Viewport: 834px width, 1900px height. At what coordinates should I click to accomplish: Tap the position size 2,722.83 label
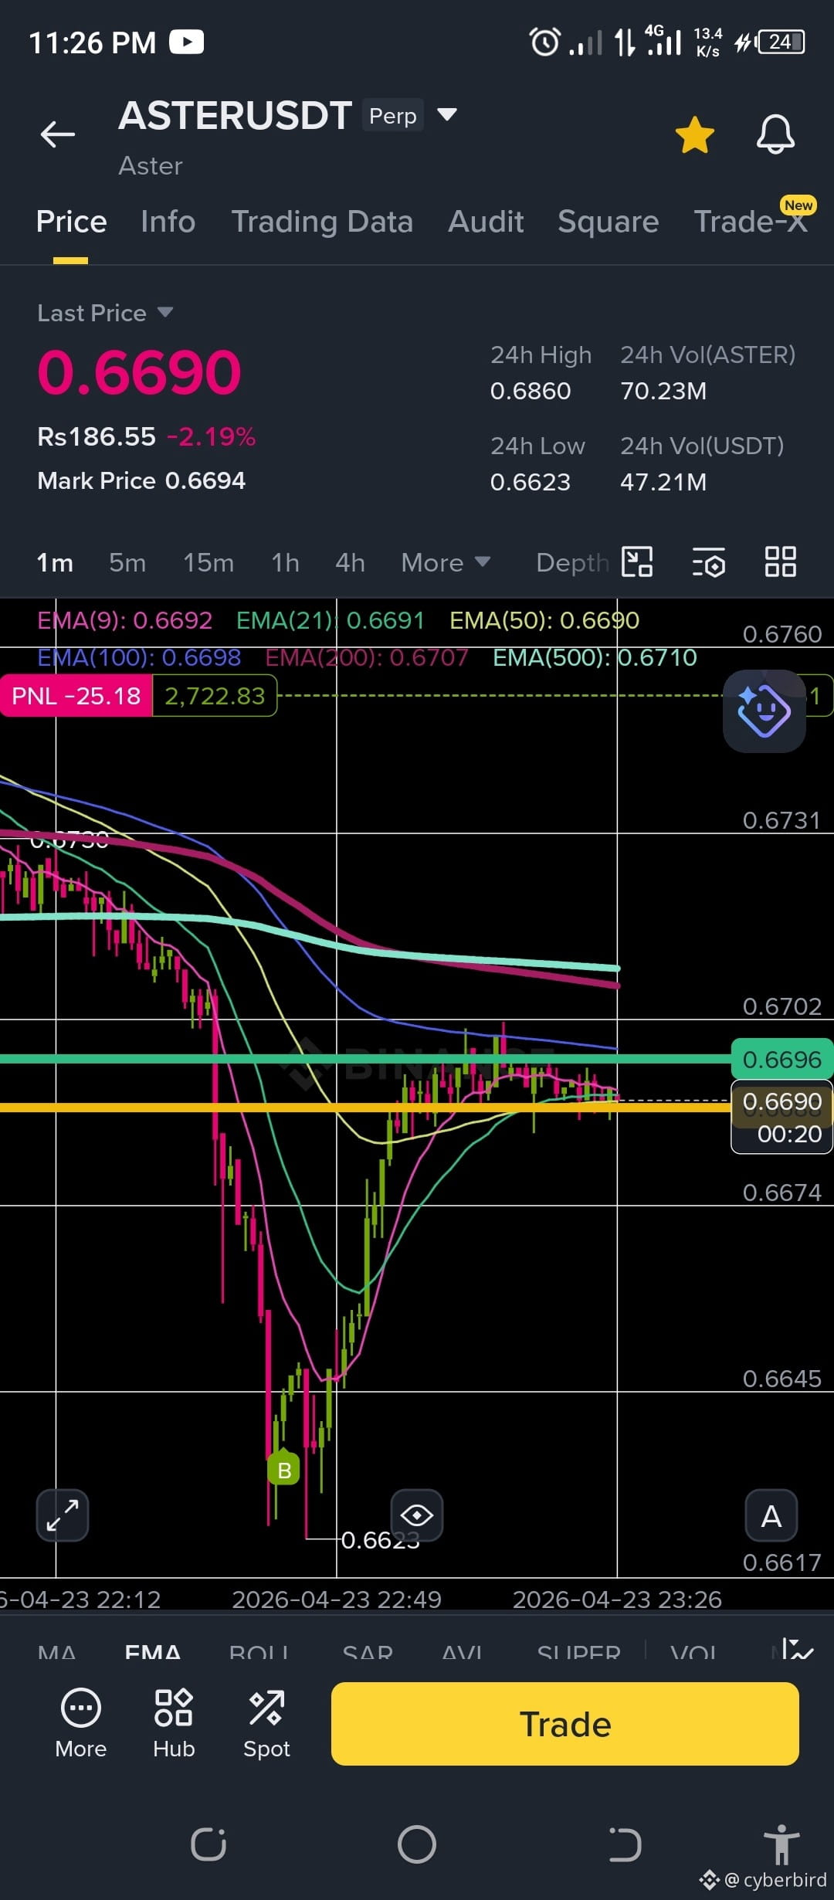pyautogui.click(x=215, y=696)
